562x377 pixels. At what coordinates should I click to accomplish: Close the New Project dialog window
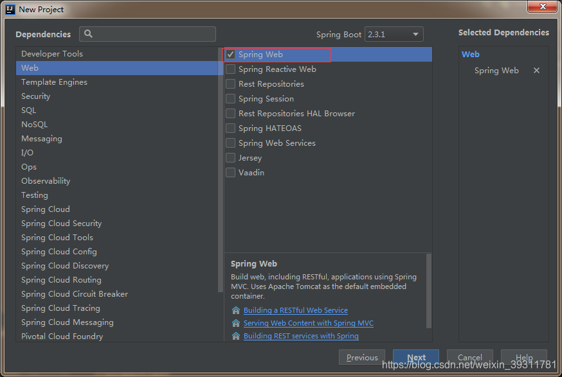pos(542,6)
